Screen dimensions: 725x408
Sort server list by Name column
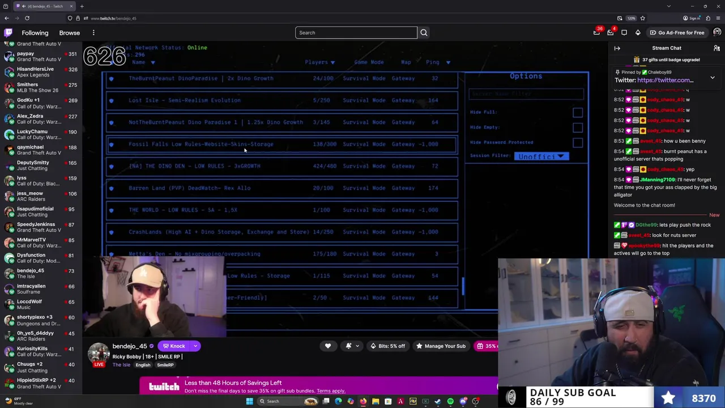[x=143, y=62]
